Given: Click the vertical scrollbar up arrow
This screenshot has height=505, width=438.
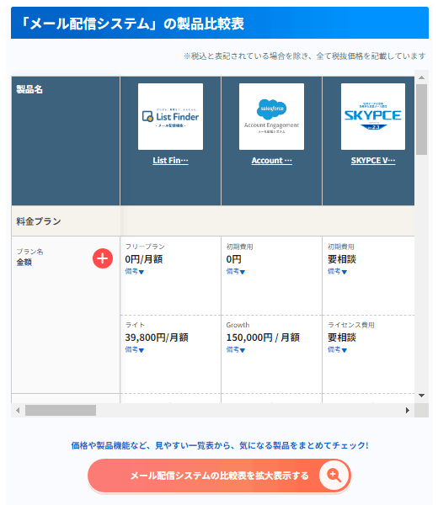Looking at the screenshot, I should click(421, 77).
